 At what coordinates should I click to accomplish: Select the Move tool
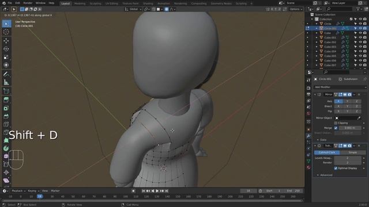point(6,41)
